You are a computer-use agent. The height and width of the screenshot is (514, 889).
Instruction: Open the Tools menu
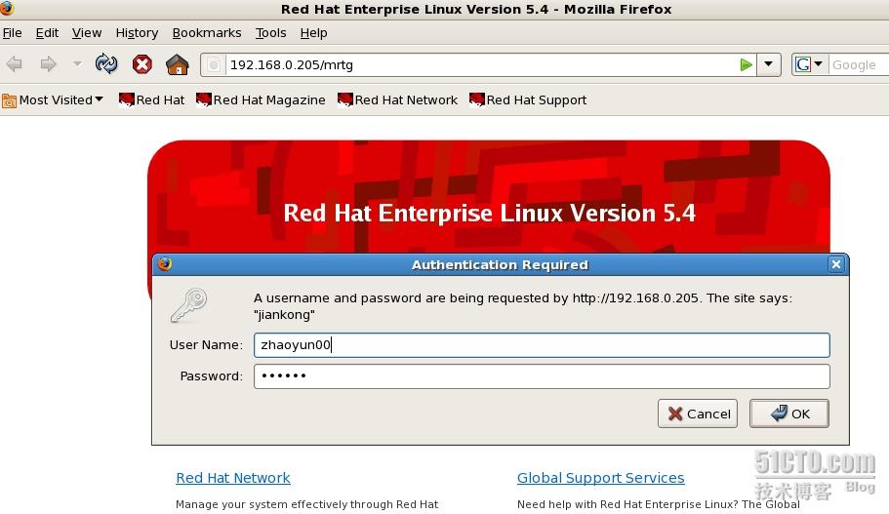pyautogui.click(x=270, y=33)
